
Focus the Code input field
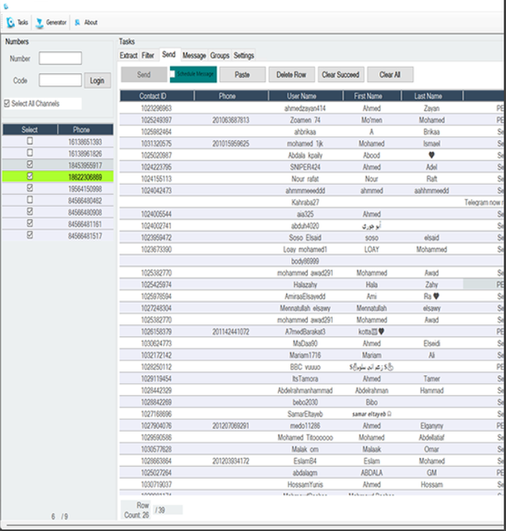point(61,80)
